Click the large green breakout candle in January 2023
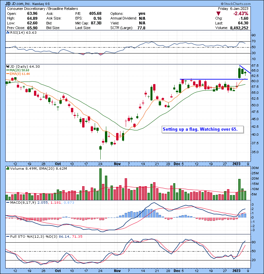Image resolution: width=264 pixels, height=274 pixels. pos(239,73)
